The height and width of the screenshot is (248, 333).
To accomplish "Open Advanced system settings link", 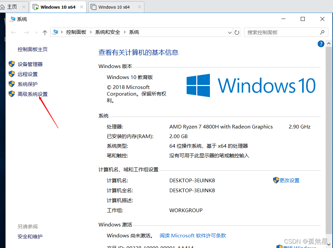I will pyautogui.click(x=33, y=94).
